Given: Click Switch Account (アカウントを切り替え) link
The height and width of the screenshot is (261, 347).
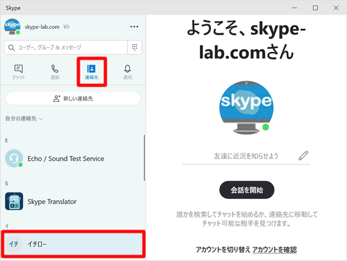Looking at the screenshot, I should click(223, 249).
